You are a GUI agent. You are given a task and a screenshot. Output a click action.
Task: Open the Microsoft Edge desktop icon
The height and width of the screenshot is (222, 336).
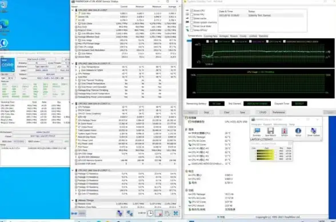coord(5,26)
